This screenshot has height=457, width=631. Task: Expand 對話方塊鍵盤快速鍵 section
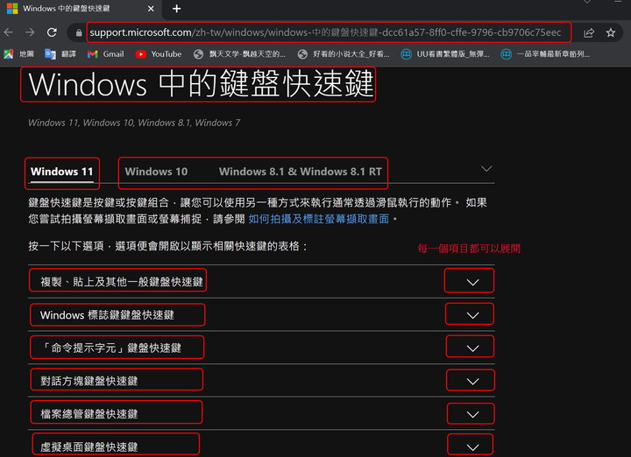pos(261,381)
